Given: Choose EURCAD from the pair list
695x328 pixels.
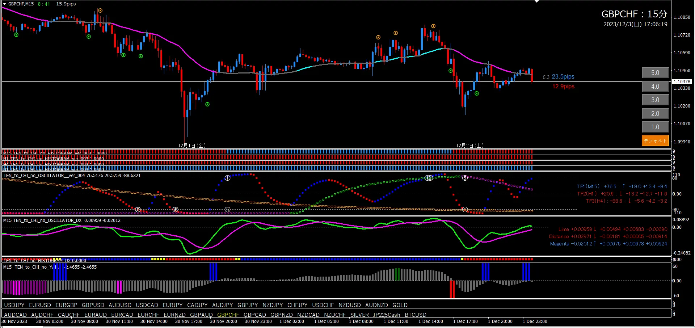Looking at the screenshot, I should (122, 315).
